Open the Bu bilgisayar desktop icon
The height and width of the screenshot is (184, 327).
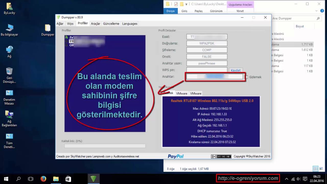9,30
